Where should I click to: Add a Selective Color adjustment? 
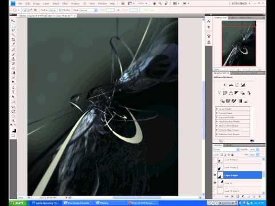(246, 101)
